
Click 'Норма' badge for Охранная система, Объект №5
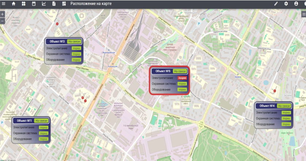pyautogui.click(x=182, y=84)
